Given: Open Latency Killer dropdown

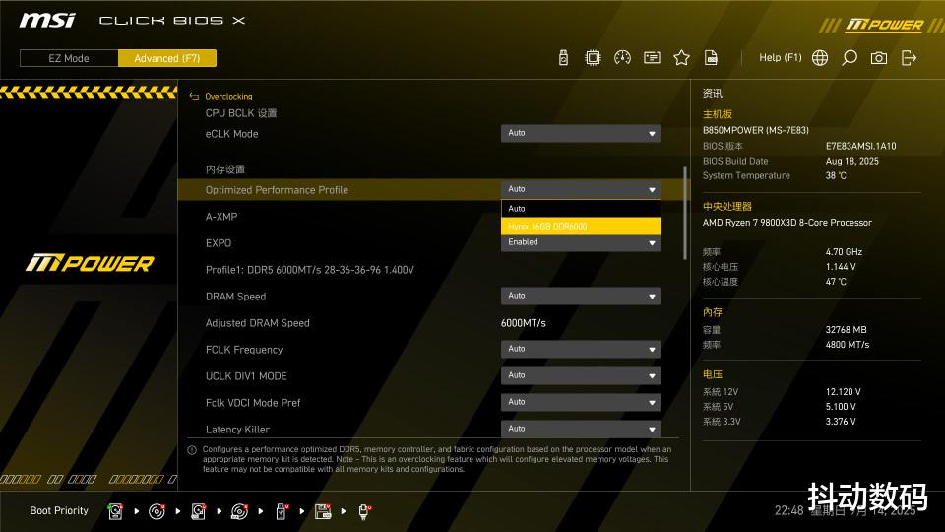Looking at the screenshot, I should [581, 429].
